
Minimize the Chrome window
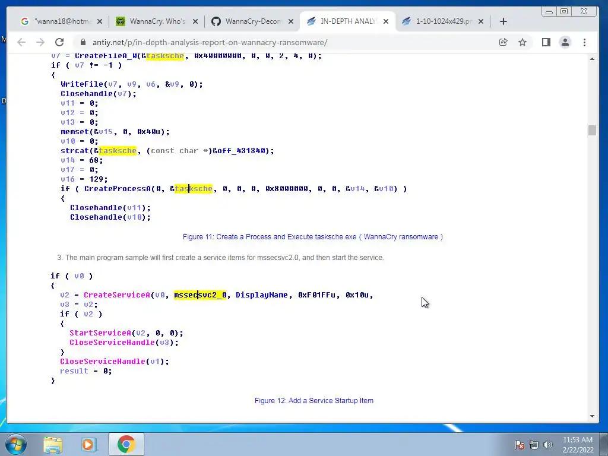[549, 12]
